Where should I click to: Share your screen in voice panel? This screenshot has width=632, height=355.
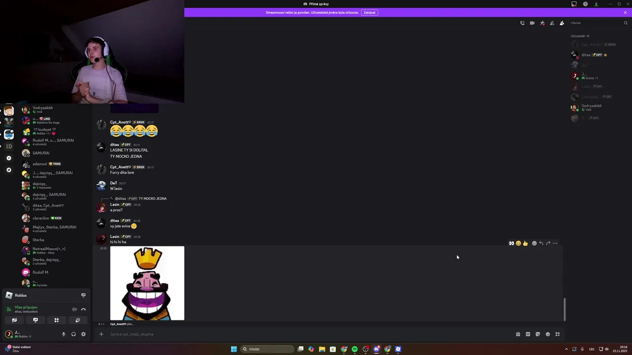(x=36, y=320)
